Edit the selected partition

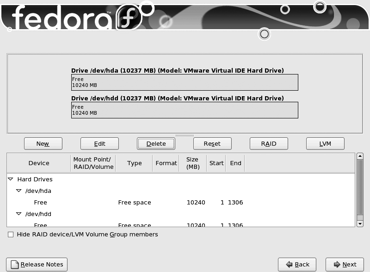[99, 143]
